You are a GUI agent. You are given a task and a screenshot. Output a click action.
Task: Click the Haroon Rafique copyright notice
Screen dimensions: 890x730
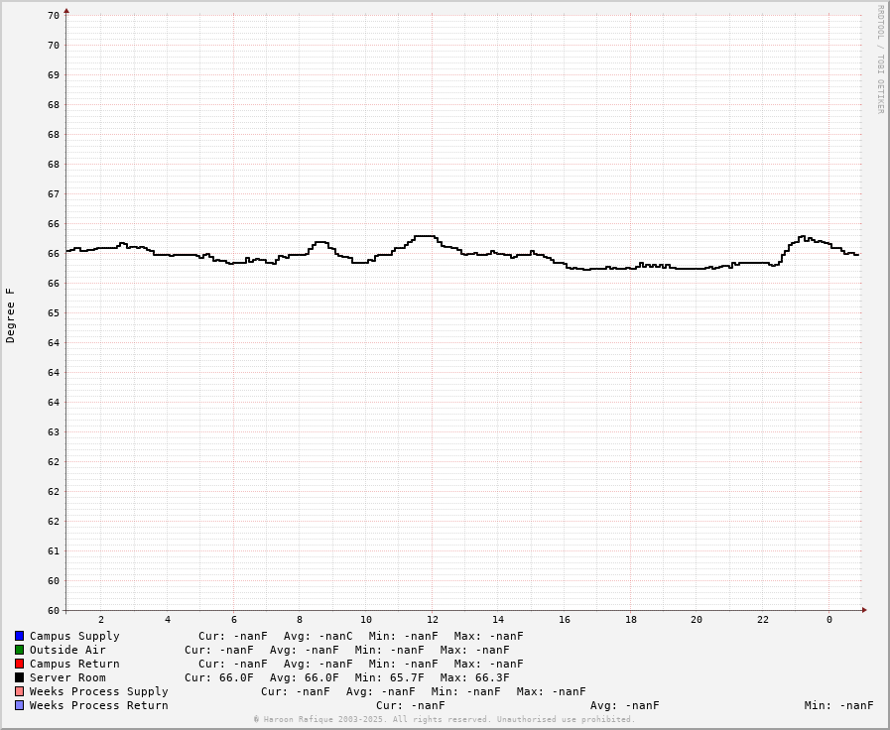click(x=444, y=719)
